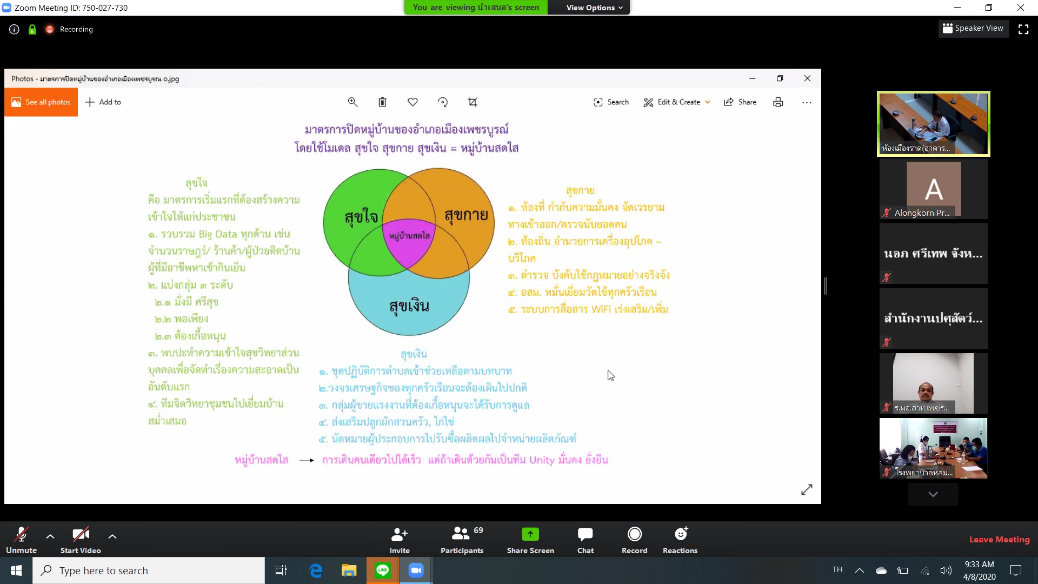Click the Reactions emoji icon
This screenshot has width=1038, height=584.
pyautogui.click(x=680, y=535)
